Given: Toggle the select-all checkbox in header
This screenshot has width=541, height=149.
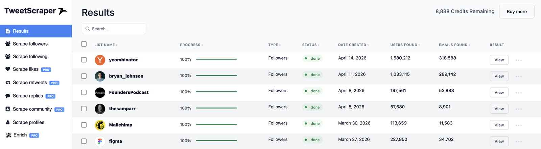Looking at the screenshot, I should pos(84,44).
